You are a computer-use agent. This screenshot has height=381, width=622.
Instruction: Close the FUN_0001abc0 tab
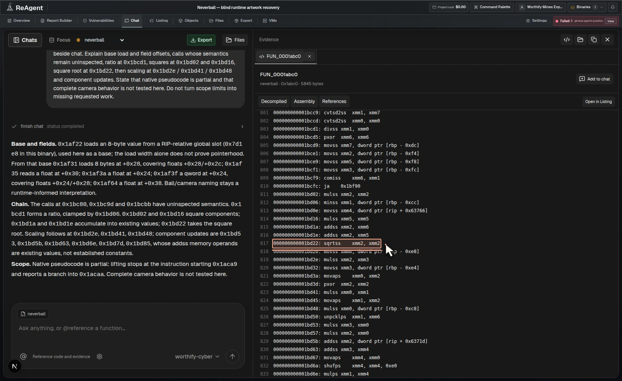pos(309,56)
